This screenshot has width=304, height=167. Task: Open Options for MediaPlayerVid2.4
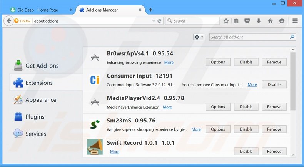coord(218,107)
